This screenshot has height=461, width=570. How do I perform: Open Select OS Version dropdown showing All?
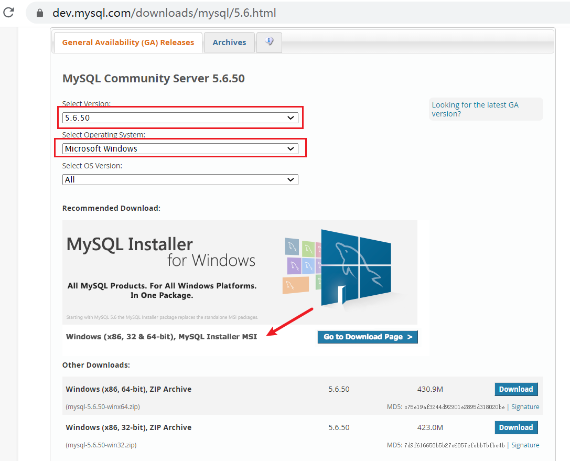tap(180, 179)
